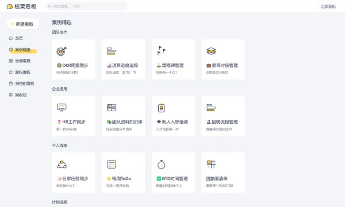Image resolution: width=345 pixels, height=207 pixels.
Task: Open the 新人入职培训 template title
Action: click(172, 122)
